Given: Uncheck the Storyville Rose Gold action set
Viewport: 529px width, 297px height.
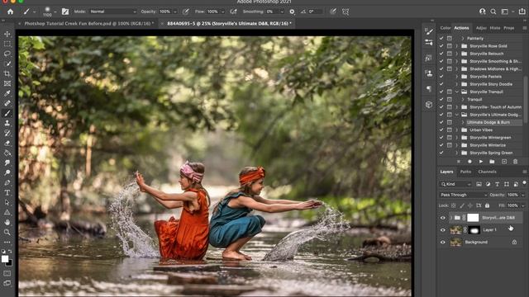Looking at the screenshot, I should 441,46.
